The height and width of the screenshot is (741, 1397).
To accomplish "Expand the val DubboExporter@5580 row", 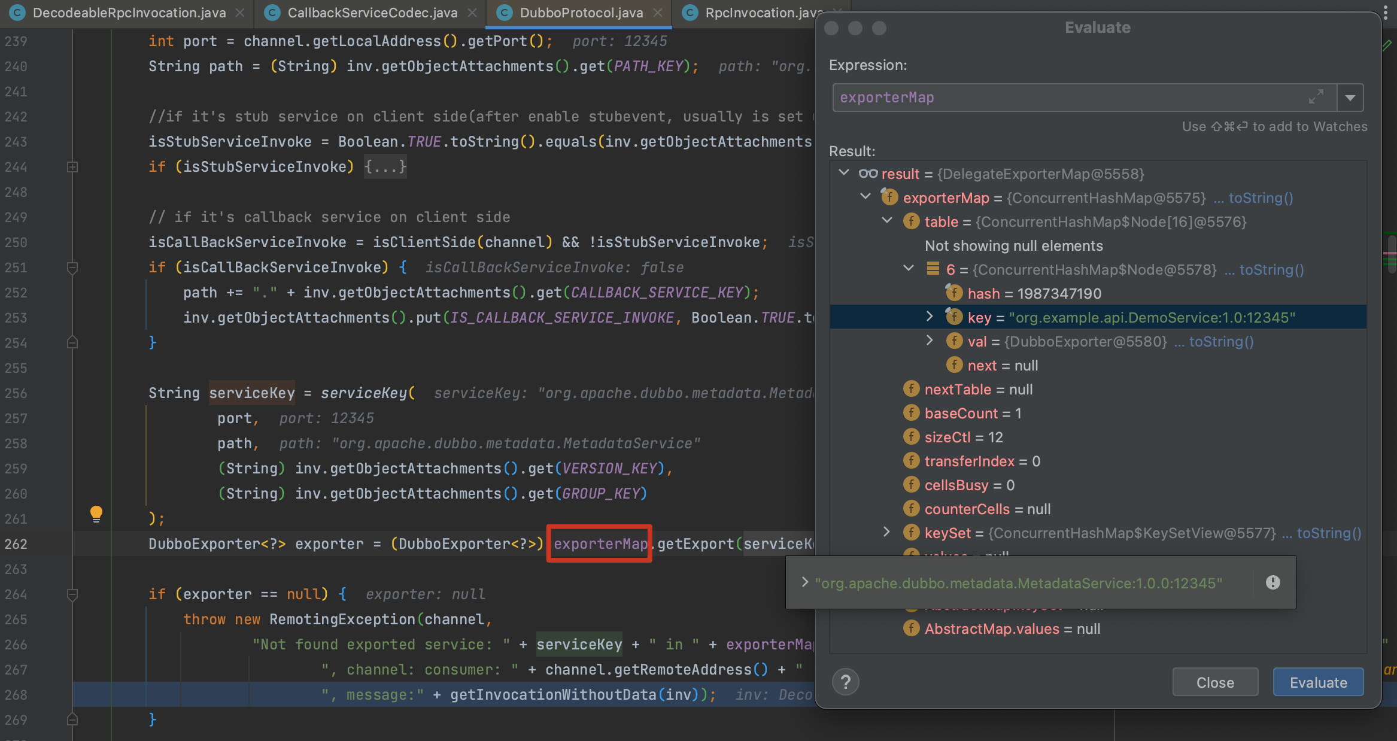I will click(930, 341).
